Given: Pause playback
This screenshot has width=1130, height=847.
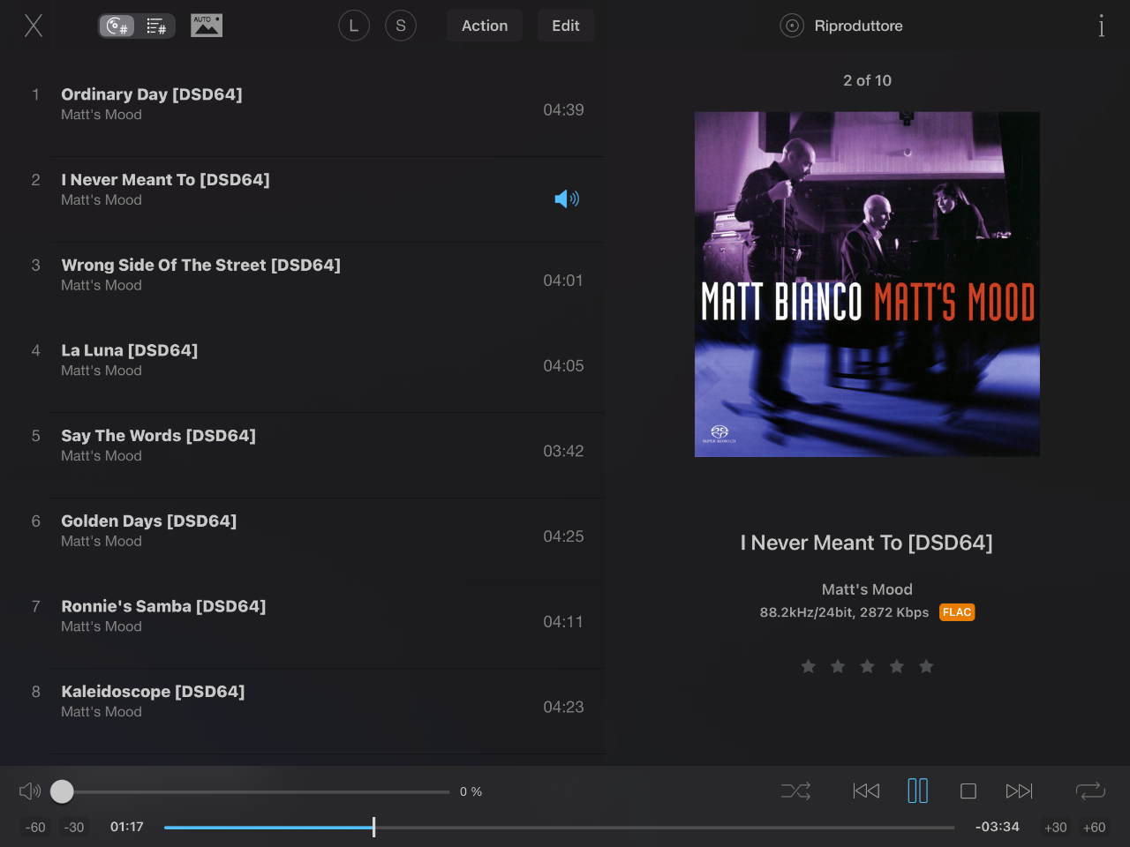Looking at the screenshot, I should (918, 791).
